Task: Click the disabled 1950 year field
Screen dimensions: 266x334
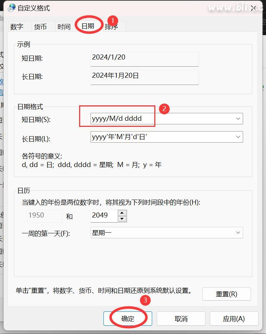Action: 44,216
